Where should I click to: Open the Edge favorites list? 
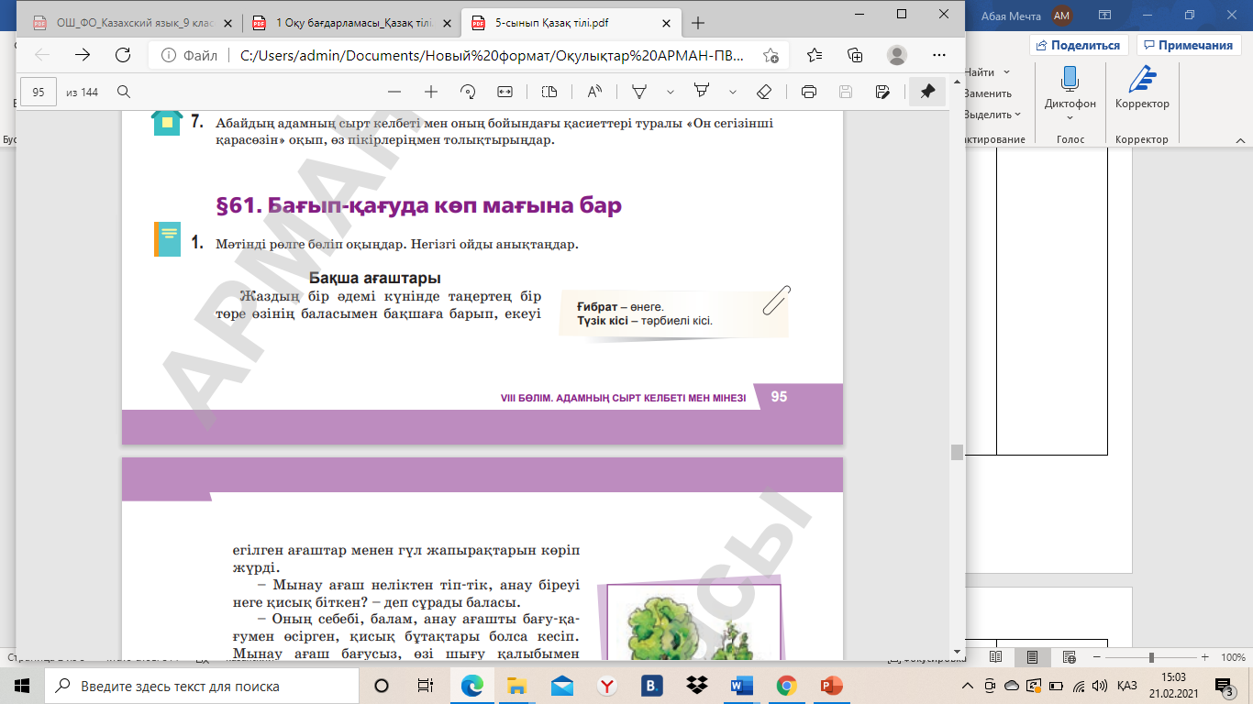[814, 55]
